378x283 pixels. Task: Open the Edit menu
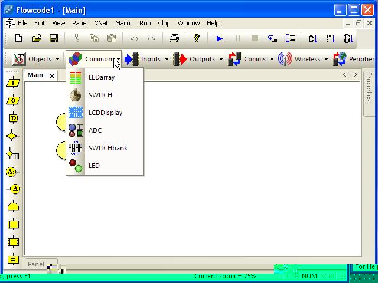(x=40, y=23)
